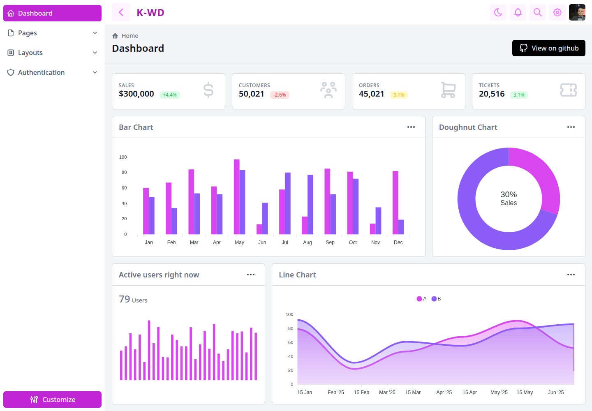This screenshot has width=592, height=411.
Task: Expand the Authentication chevron
Action: tap(95, 72)
